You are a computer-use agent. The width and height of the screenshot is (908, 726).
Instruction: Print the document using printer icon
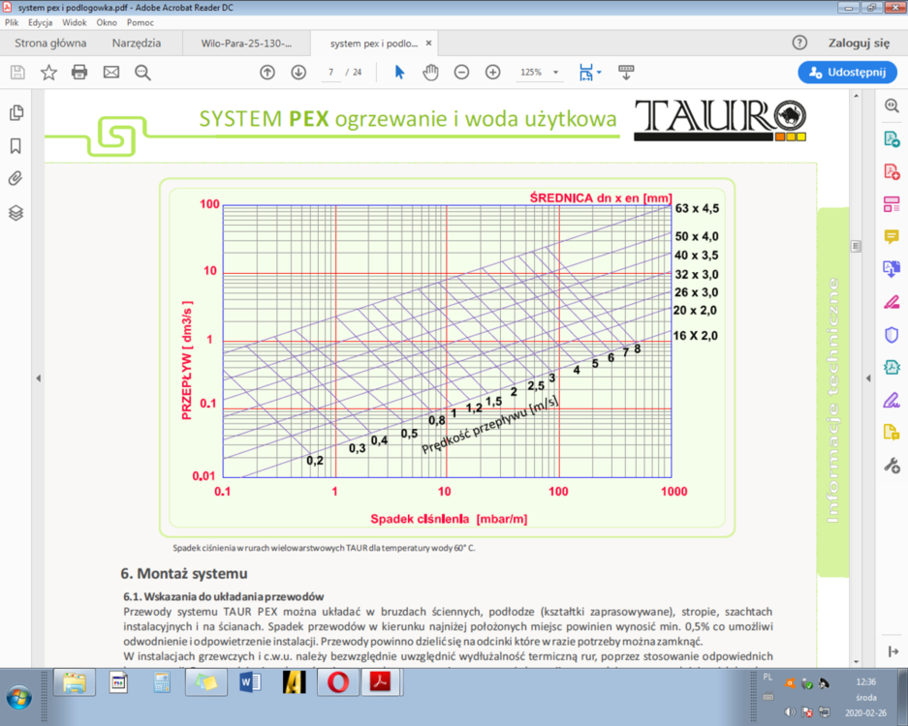[x=79, y=72]
